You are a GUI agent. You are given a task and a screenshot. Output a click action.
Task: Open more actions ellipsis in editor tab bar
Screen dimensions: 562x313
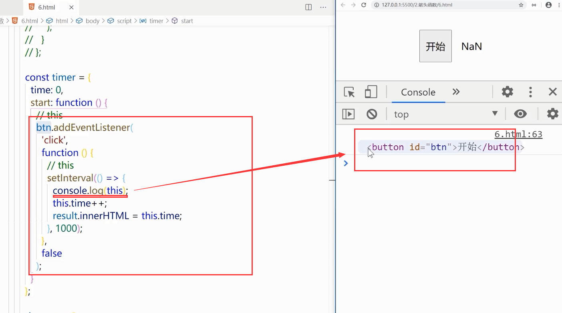click(323, 7)
